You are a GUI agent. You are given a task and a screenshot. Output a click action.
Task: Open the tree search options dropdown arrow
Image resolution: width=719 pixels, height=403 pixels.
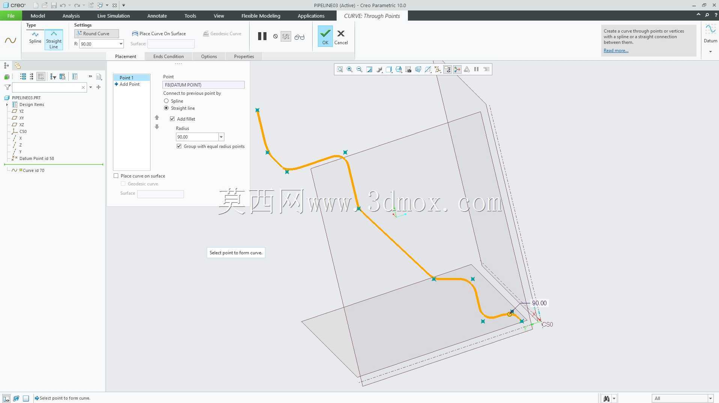pyautogui.click(x=91, y=87)
